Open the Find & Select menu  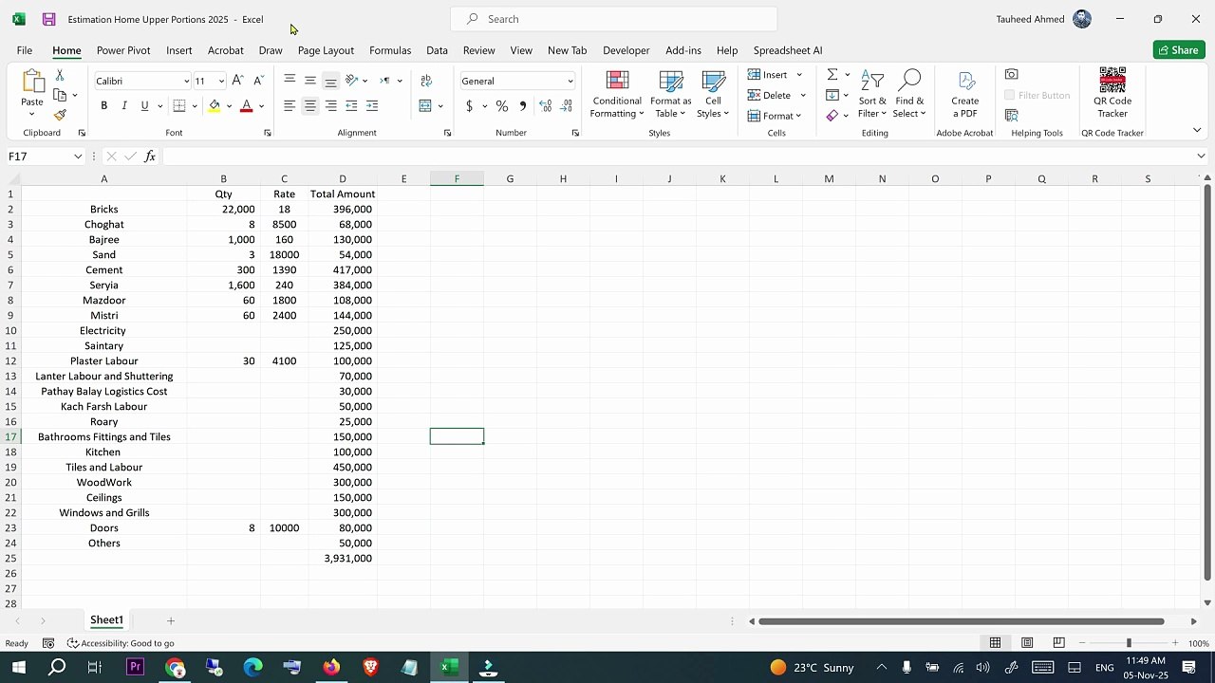pyautogui.click(x=909, y=94)
